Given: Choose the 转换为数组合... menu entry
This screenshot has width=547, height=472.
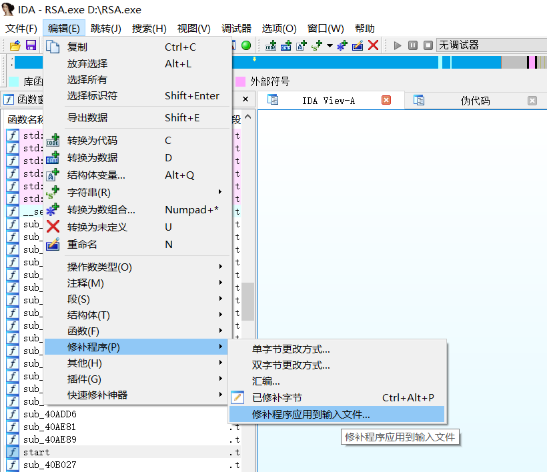Looking at the screenshot, I should (137, 210).
